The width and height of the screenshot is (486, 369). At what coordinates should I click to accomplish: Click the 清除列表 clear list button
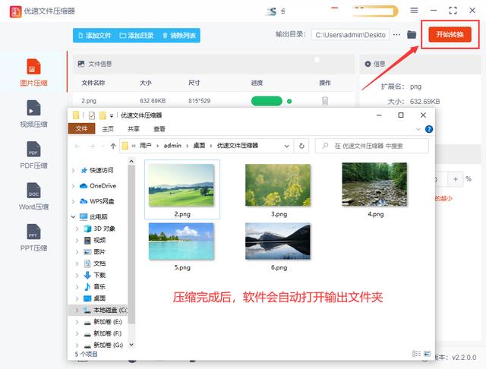179,36
